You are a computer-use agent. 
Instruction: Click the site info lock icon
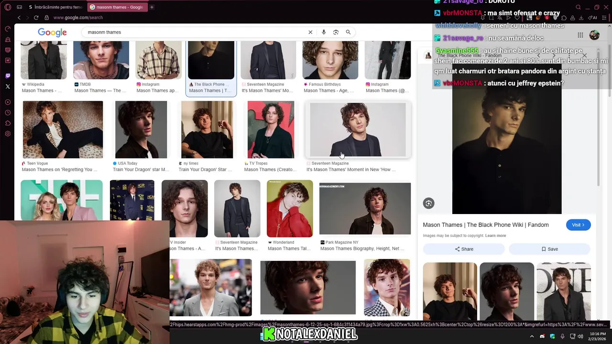(46, 18)
